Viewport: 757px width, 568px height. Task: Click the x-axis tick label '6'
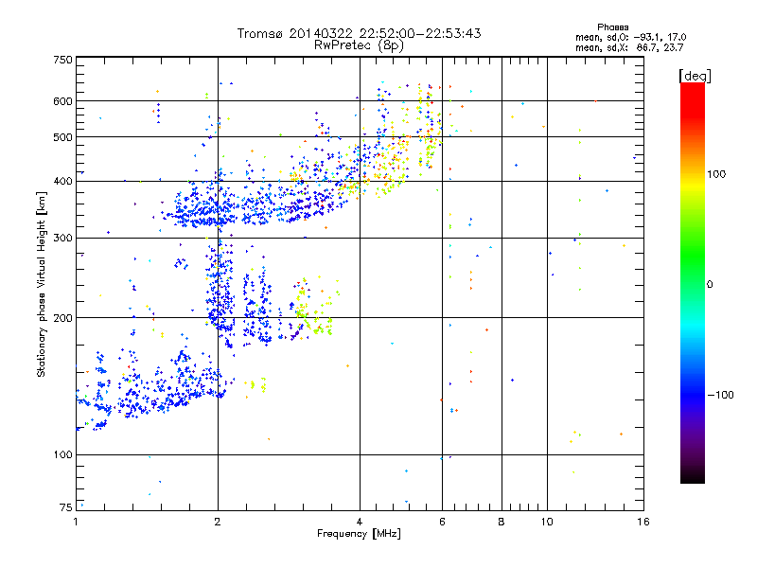click(x=442, y=522)
